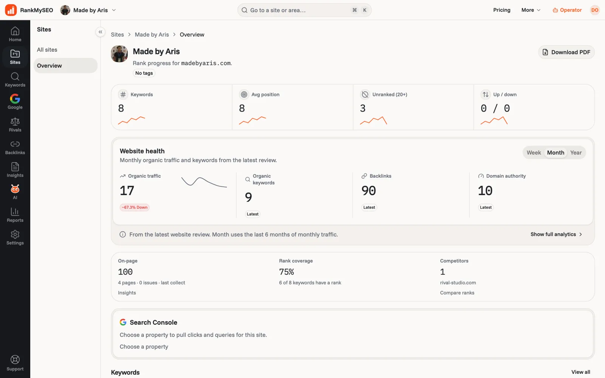The image size is (605, 378).
Task: Click the Unranked (20+) card
Action: (x=413, y=107)
